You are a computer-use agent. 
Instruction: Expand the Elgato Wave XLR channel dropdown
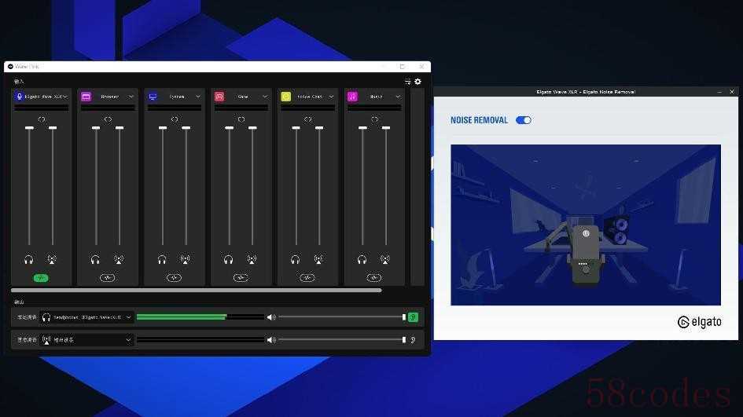pos(65,97)
